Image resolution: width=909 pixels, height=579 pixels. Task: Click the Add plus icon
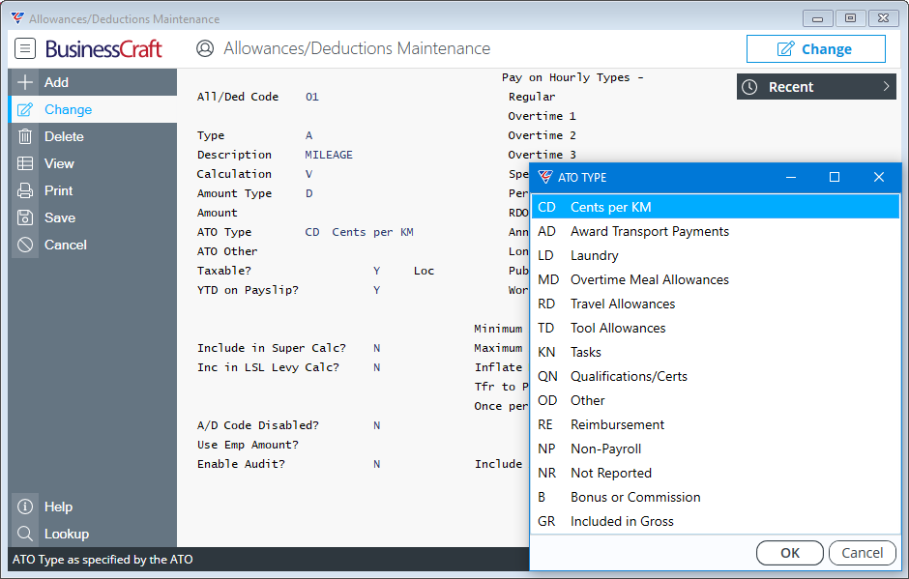pyautogui.click(x=25, y=82)
